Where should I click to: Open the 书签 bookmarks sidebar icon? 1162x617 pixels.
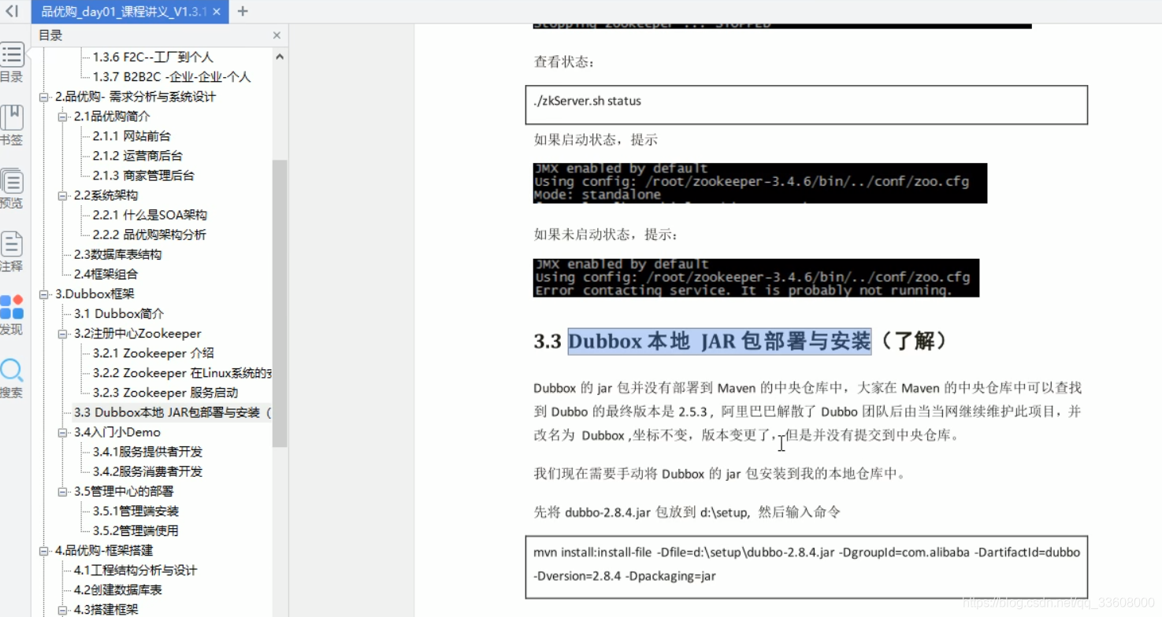(x=12, y=125)
